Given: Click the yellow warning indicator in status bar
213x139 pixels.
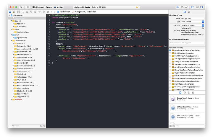Looking at the screenshot, I should point(138,7).
